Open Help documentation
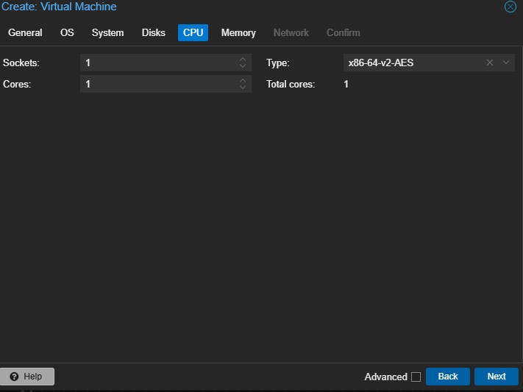 [27, 377]
